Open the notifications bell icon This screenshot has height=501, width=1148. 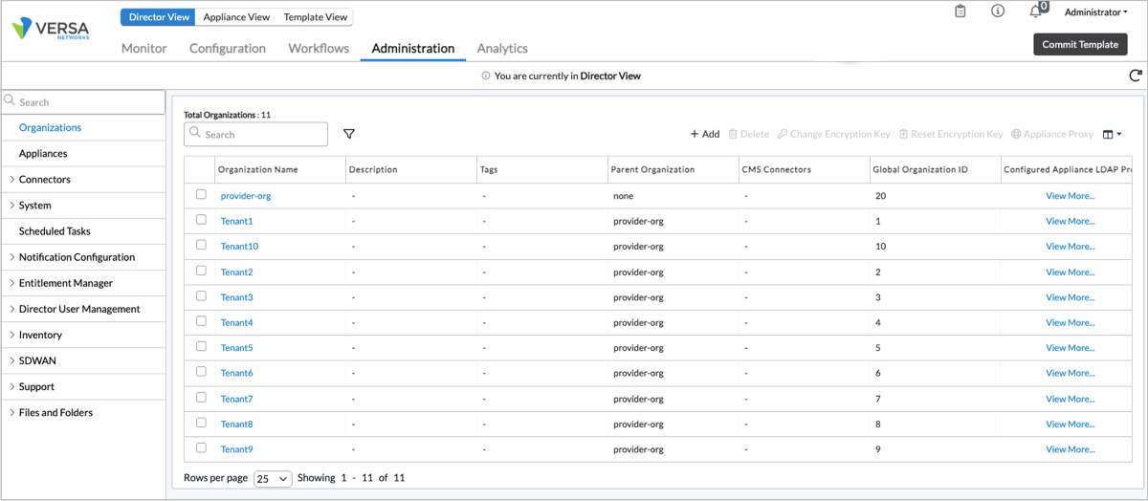point(1035,11)
